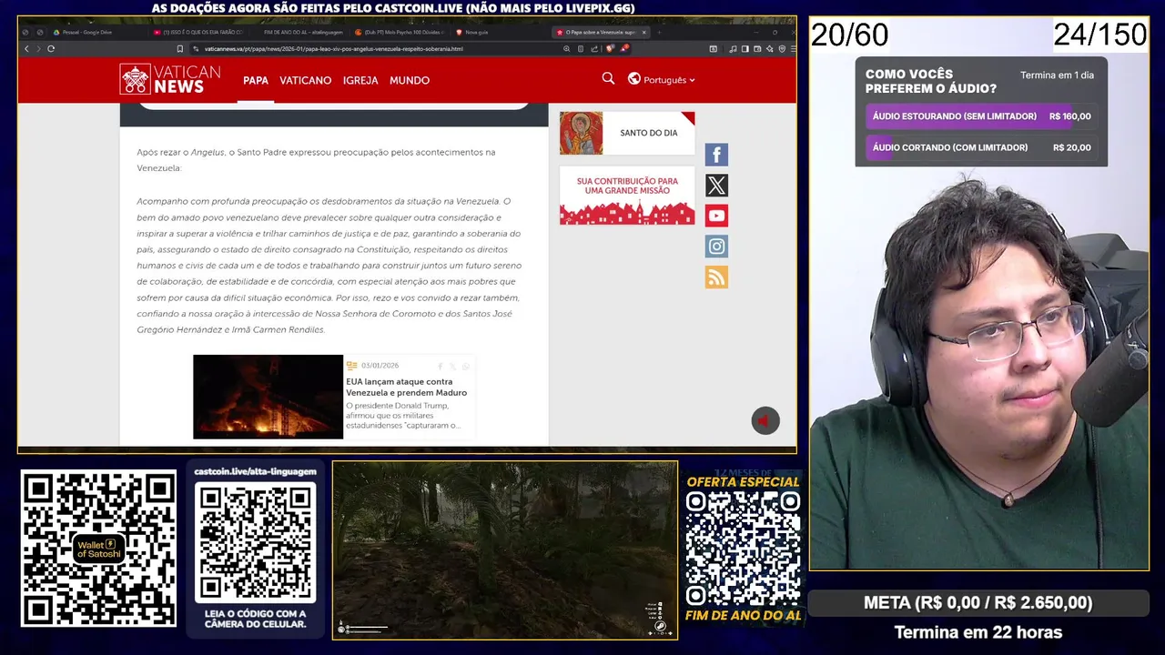Viewport: 1165px width, 655px height.
Task: Share the article on Facebook
Action: (x=716, y=155)
